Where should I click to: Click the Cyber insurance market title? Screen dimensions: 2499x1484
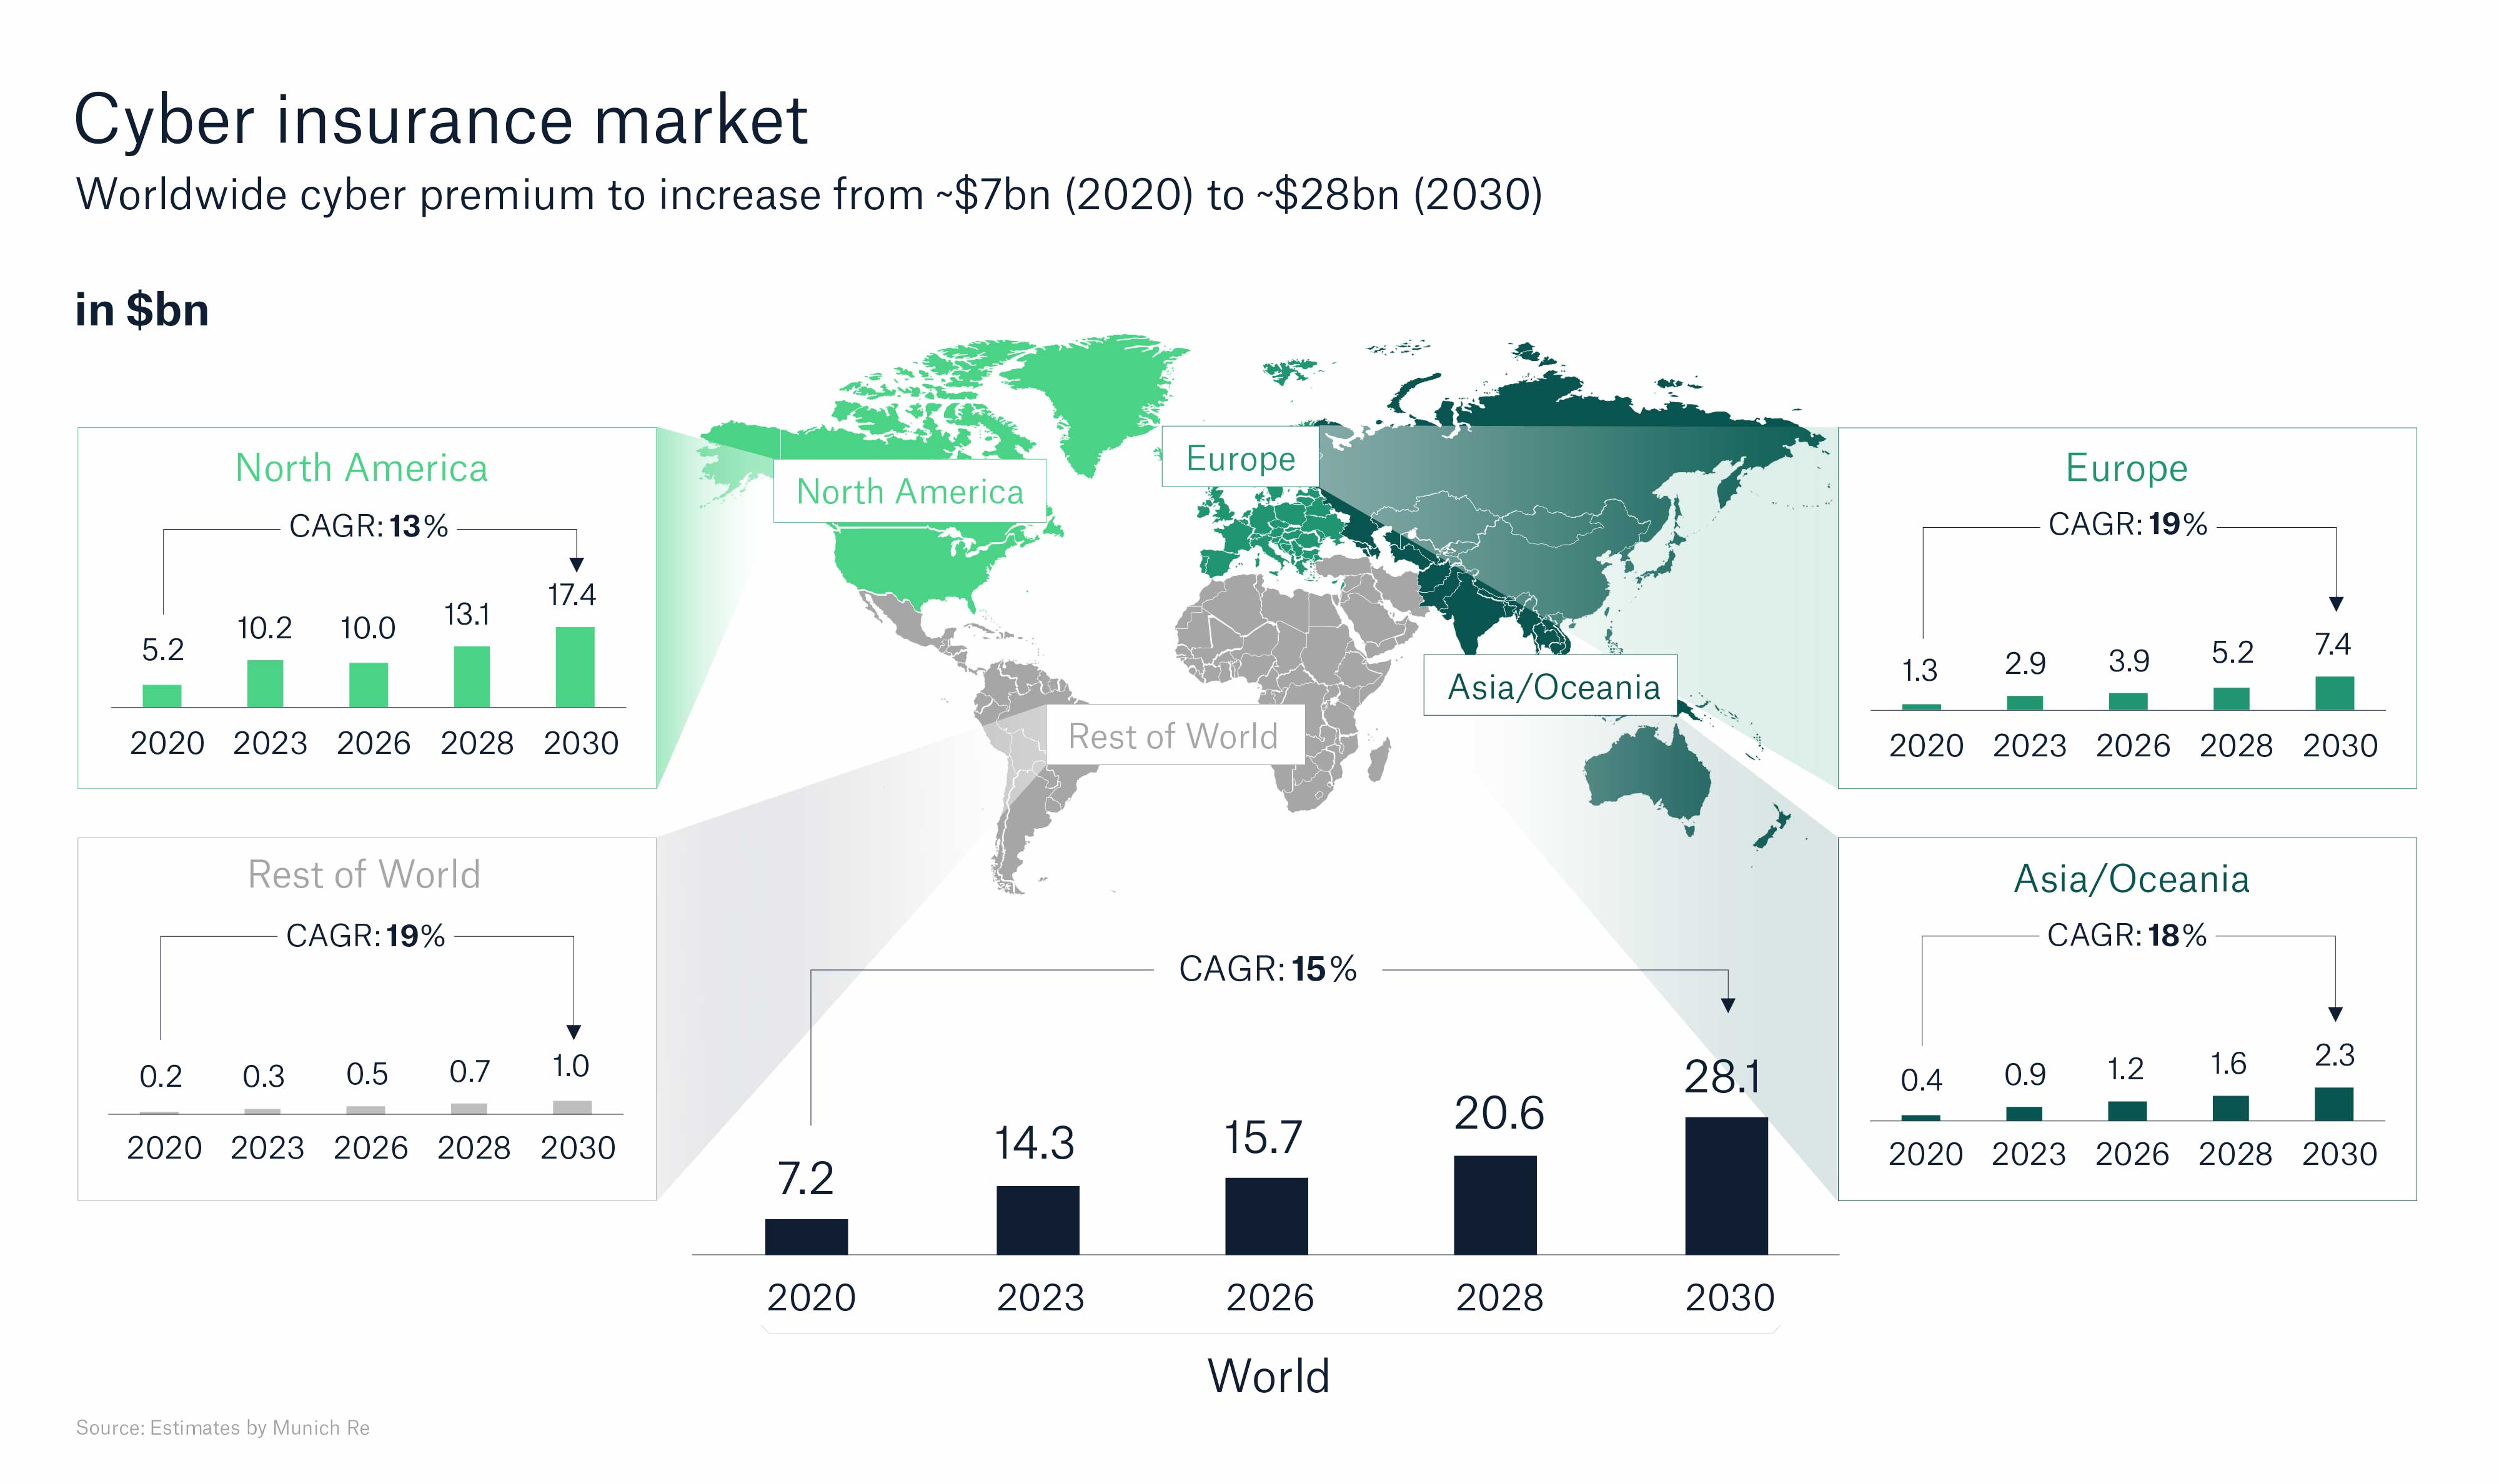tap(440, 120)
